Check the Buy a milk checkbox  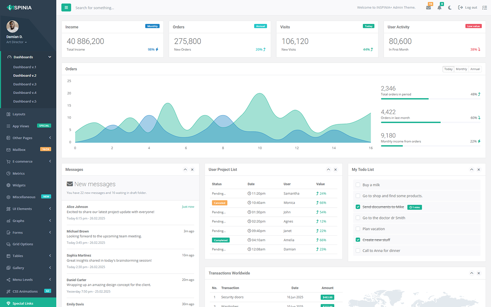[x=358, y=185]
